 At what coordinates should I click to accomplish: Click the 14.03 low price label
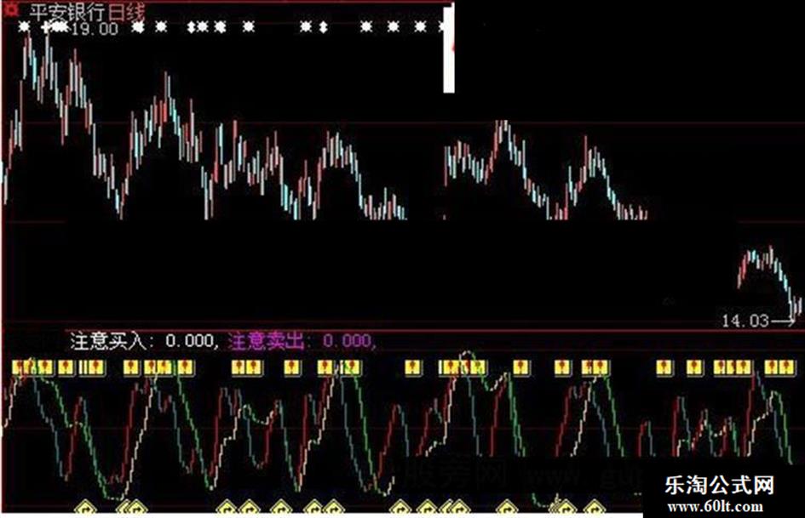tap(745, 321)
